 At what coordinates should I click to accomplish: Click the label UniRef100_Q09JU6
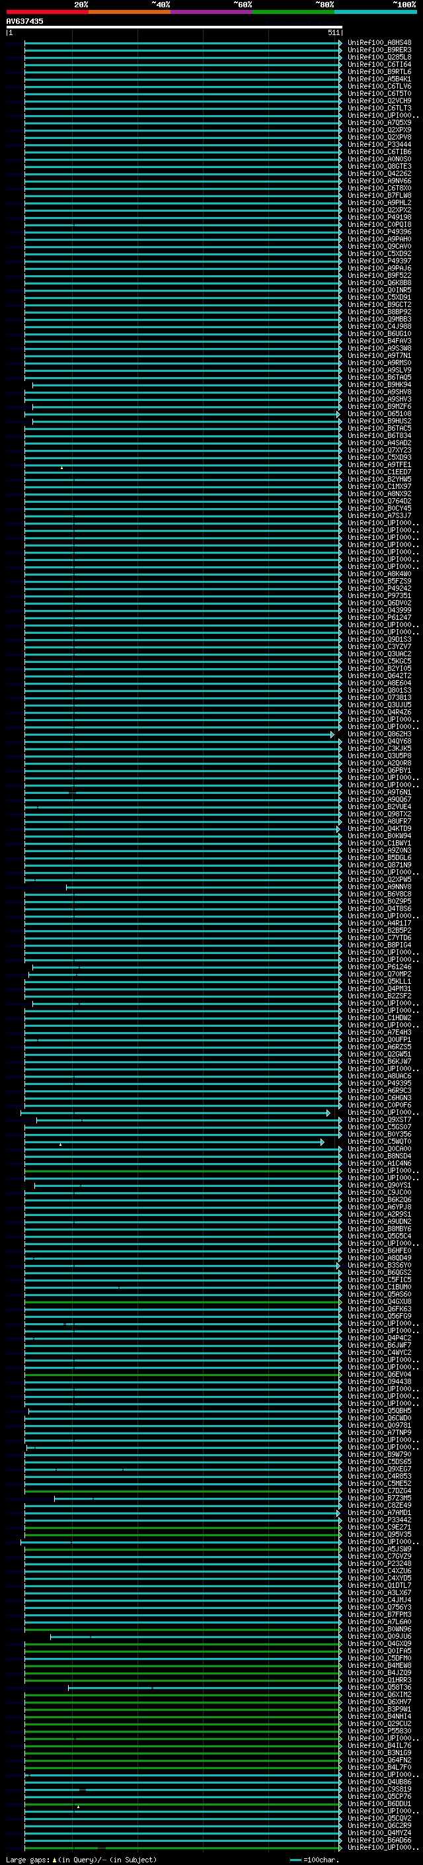click(379, 1637)
